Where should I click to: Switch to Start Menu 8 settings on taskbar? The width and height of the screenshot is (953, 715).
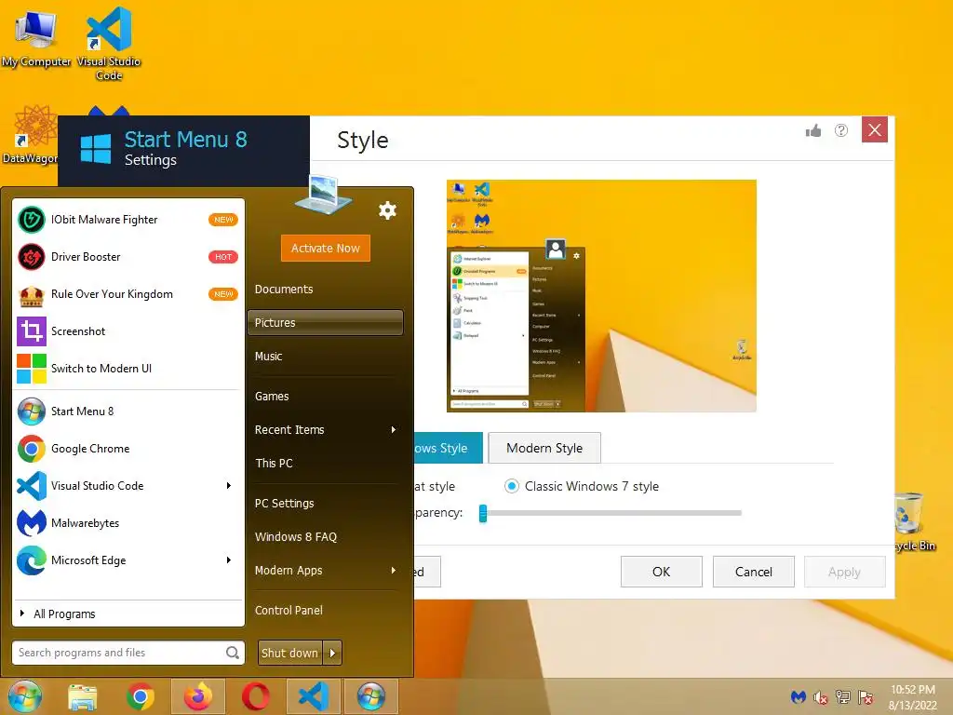tap(370, 696)
